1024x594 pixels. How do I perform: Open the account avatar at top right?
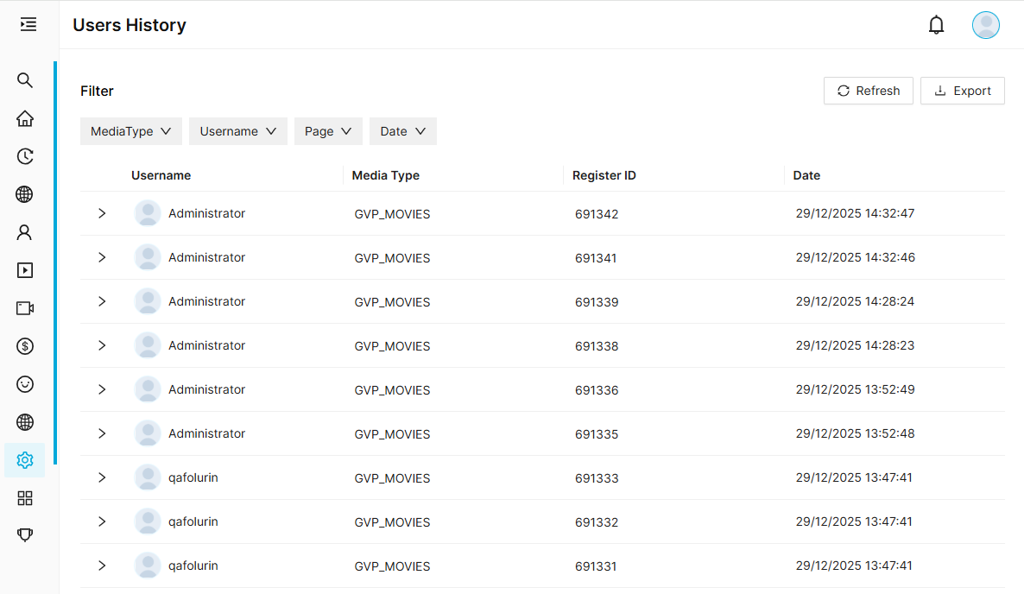985,25
